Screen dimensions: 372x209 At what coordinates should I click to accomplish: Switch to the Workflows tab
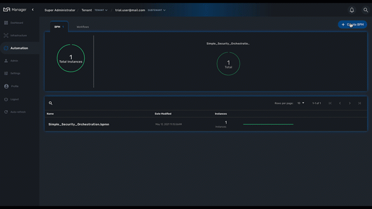click(83, 27)
